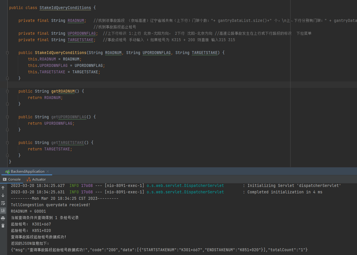Click the getTARGETSTAKE method name
Viewport: 357px width, 255px height.
pos(68,143)
